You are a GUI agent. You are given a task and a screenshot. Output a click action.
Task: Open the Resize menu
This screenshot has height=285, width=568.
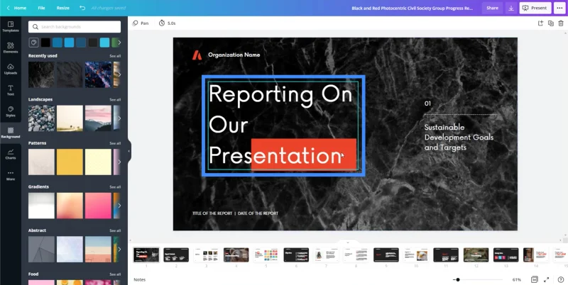[62, 8]
